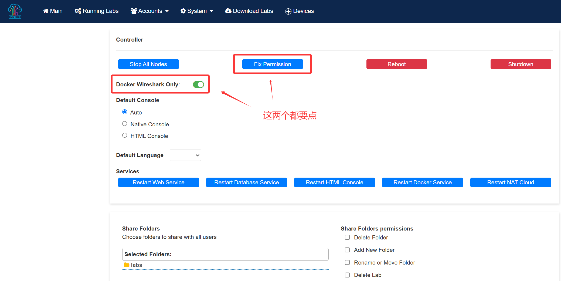Viewport: 561px width, 281px height.
Task: Expand the System menu caret
Action: tap(212, 11)
